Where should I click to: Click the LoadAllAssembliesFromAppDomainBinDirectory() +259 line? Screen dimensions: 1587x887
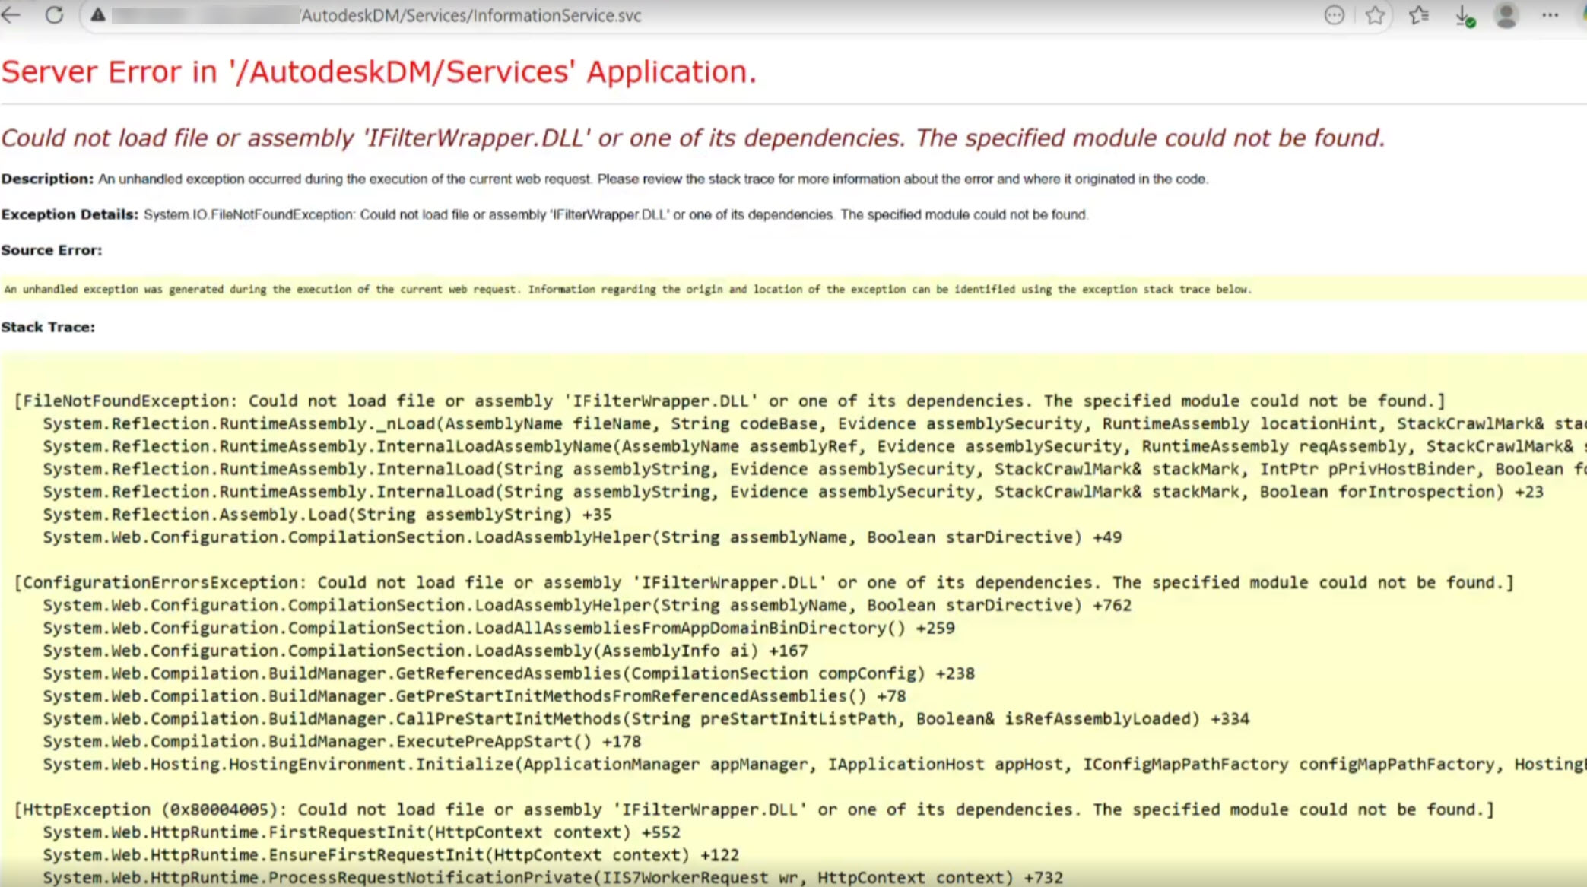[499, 628]
